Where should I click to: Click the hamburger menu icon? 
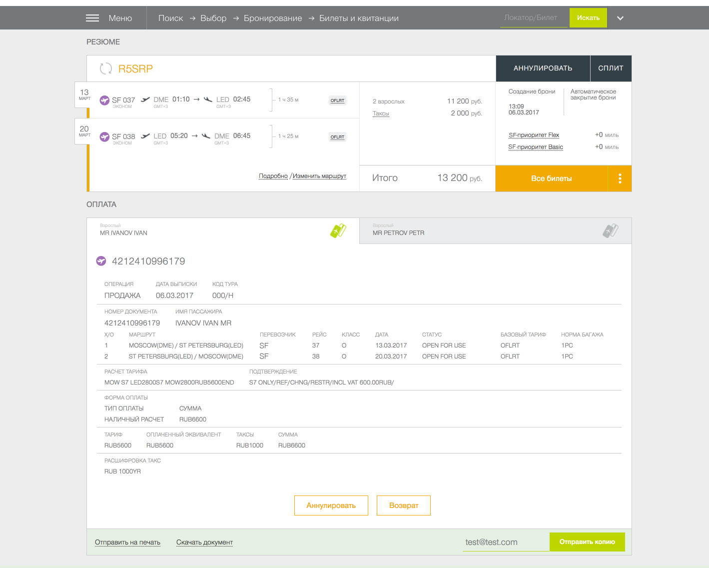(92, 18)
